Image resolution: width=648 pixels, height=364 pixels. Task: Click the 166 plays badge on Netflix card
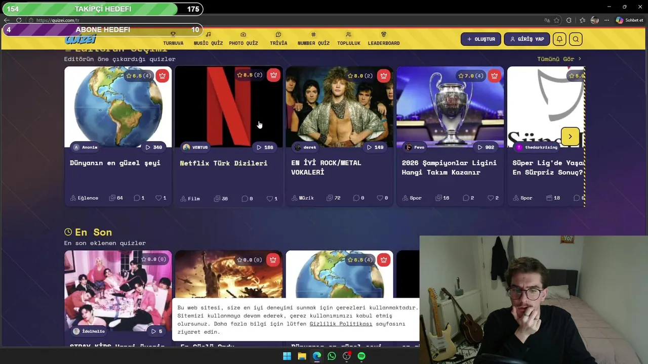tap(265, 147)
